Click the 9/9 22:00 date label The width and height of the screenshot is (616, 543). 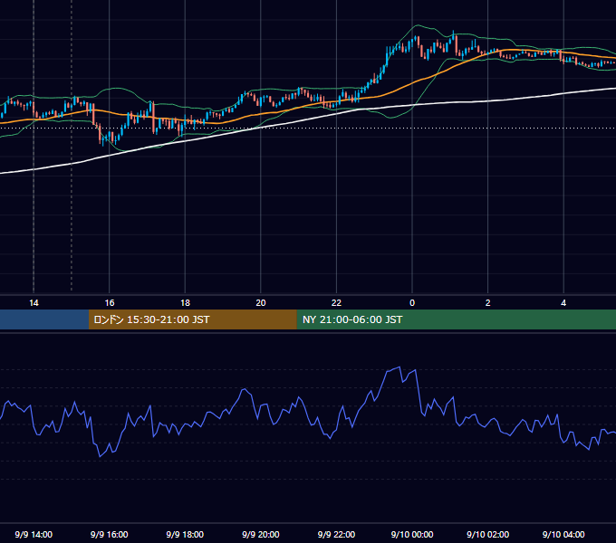336,534
